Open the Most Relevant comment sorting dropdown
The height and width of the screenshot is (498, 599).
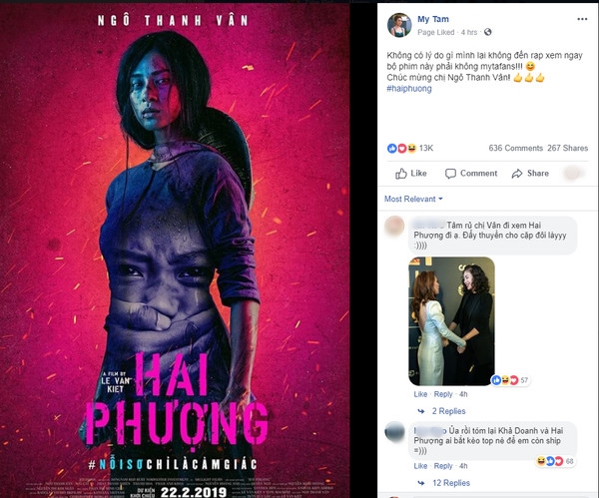[x=413, y=199]
